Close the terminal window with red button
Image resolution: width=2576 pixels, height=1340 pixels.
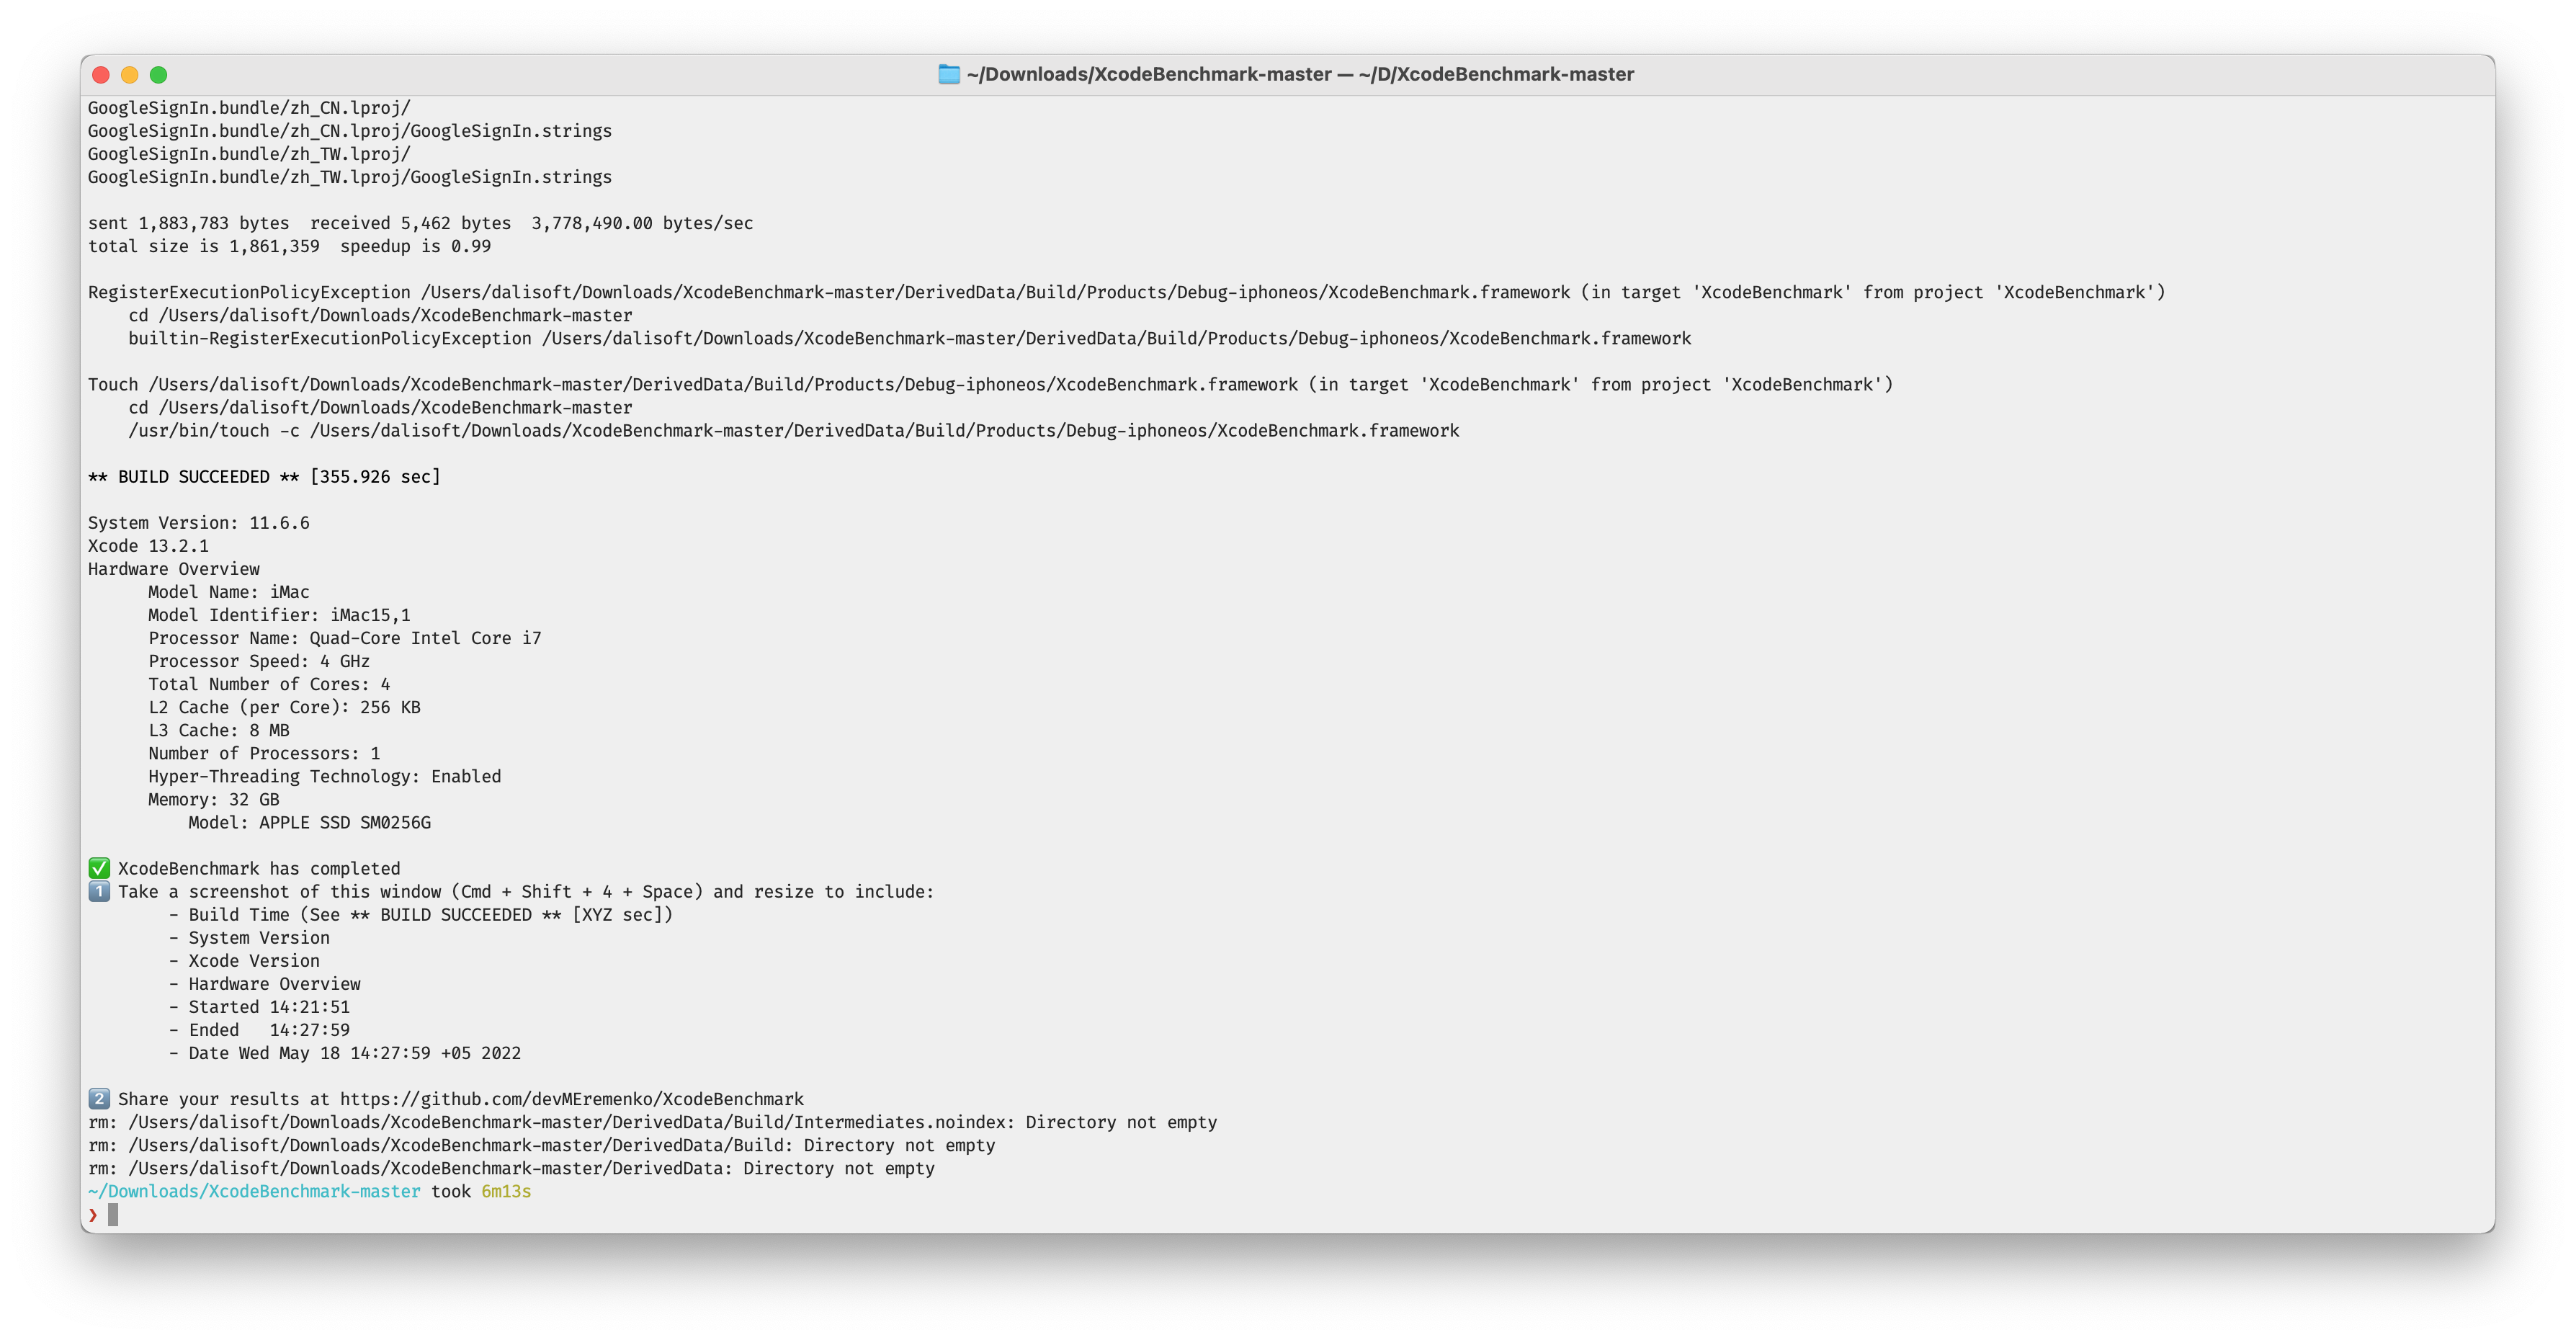point(100,74)
